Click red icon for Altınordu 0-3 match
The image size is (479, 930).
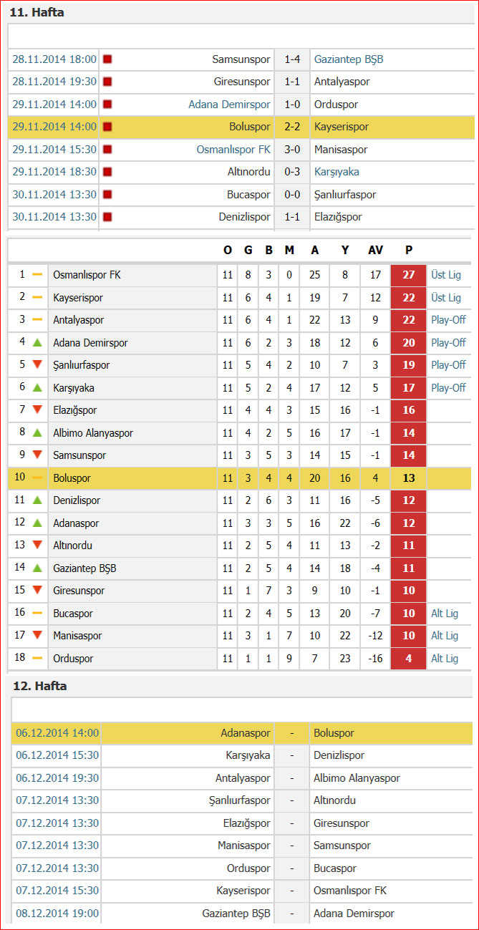coord(107,172)
